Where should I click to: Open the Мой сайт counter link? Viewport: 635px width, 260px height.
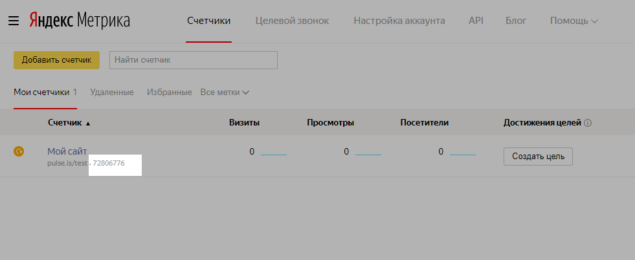[x=67, y=151]
